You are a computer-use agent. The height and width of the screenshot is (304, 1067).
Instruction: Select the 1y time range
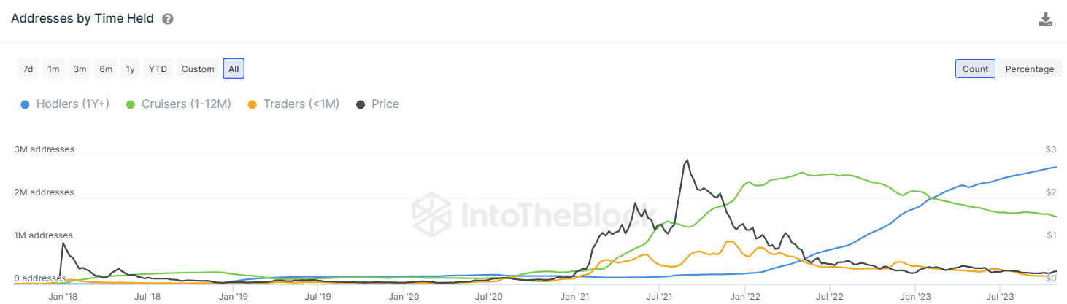pos(130,69)
